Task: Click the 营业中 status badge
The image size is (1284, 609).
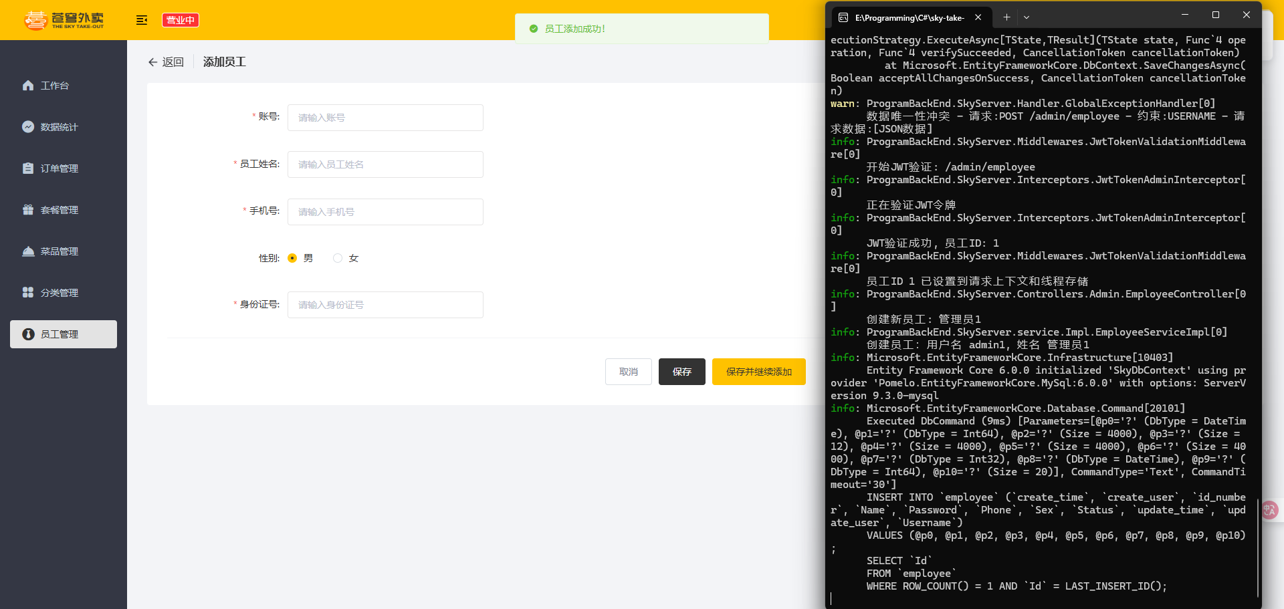Action: [x=181, y=20]
